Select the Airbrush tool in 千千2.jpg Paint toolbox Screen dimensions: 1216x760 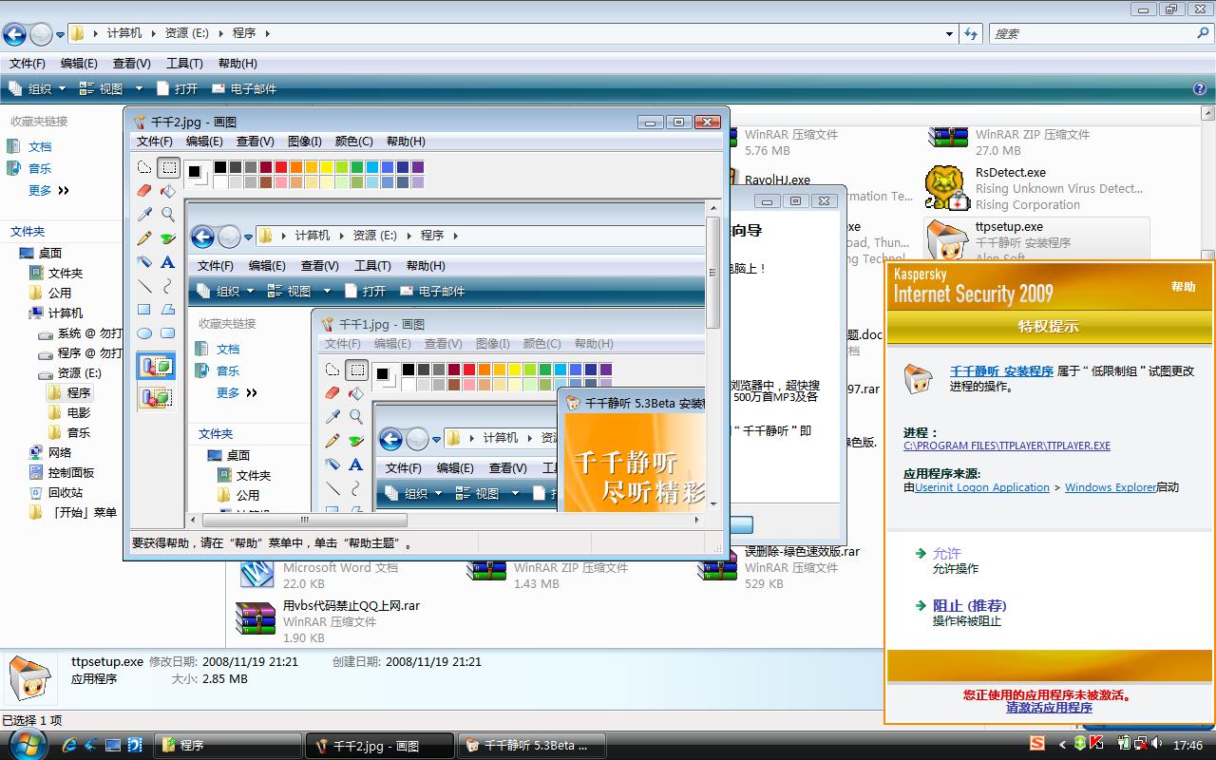(144, 262)
